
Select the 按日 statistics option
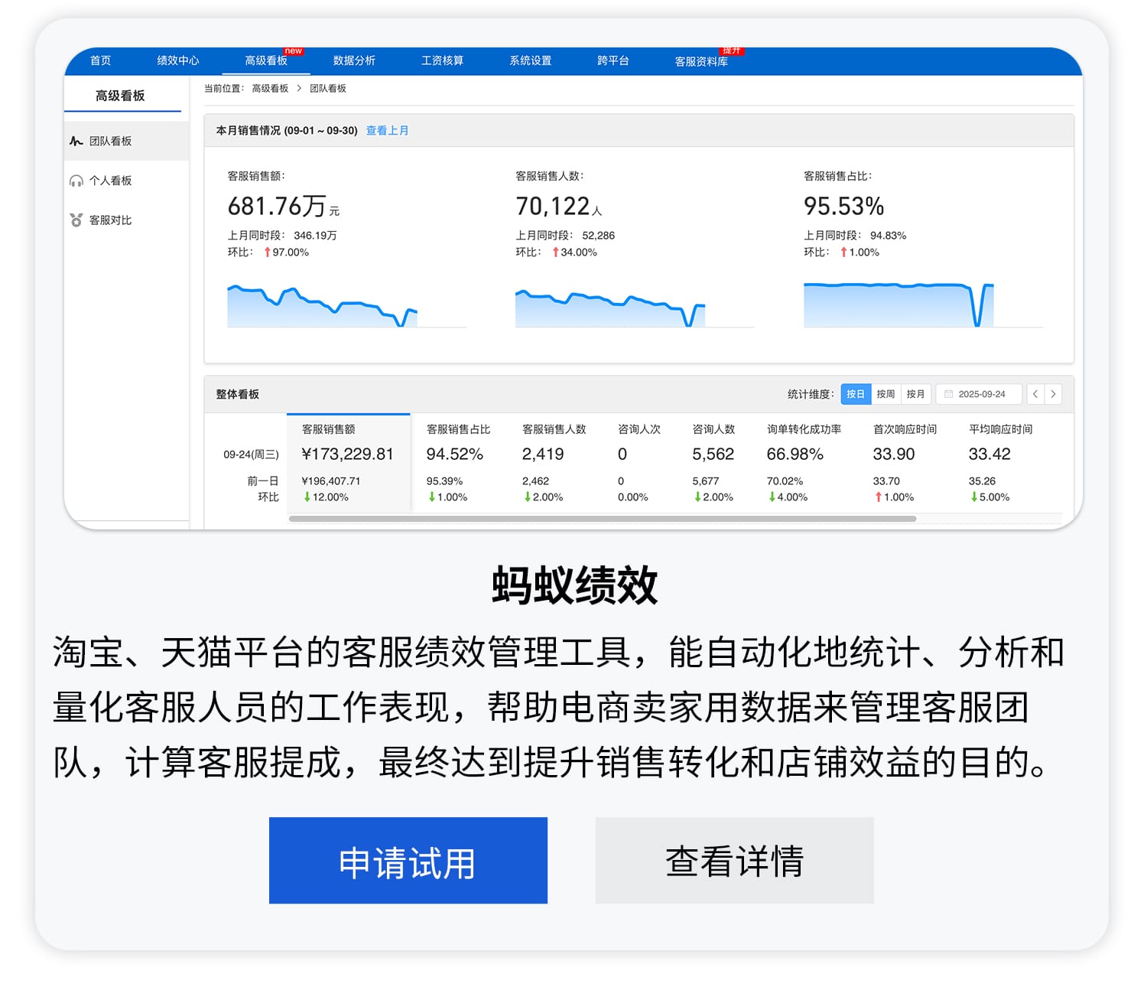click(855, 394)
